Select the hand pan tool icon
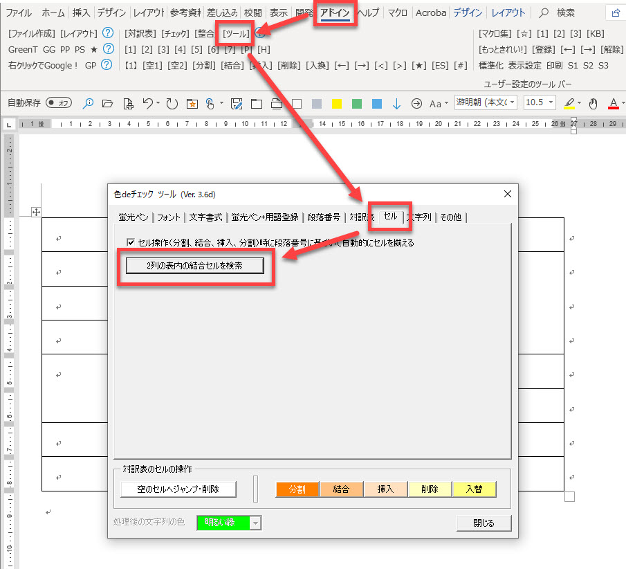This screenshot has width=626, height=569. point(593,104)
